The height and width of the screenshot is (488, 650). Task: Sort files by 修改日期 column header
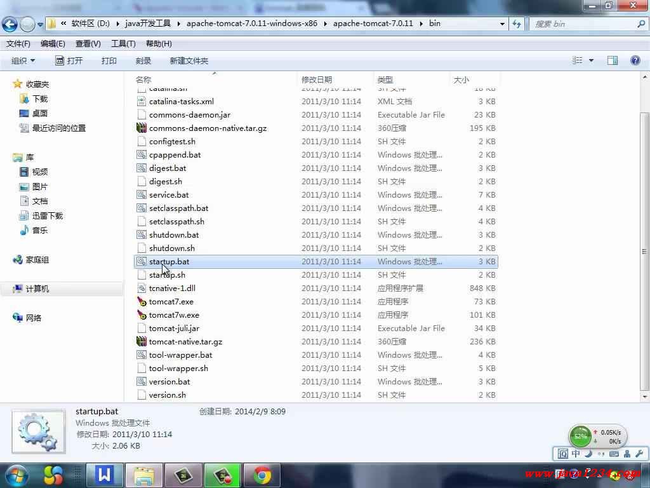tap(317, 80)
